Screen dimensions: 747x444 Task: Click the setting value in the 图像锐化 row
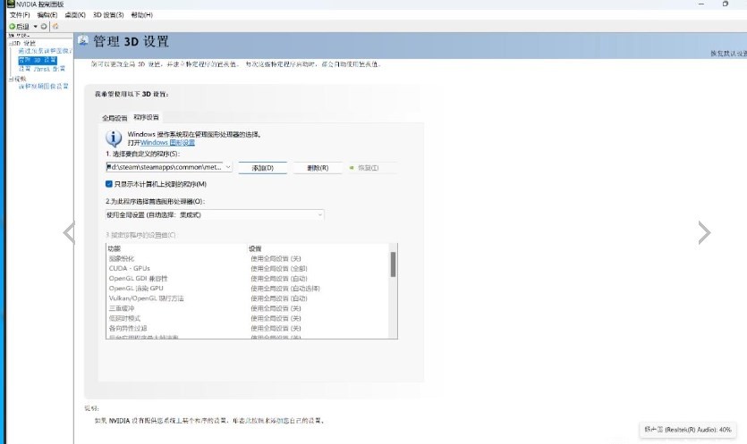276,259
